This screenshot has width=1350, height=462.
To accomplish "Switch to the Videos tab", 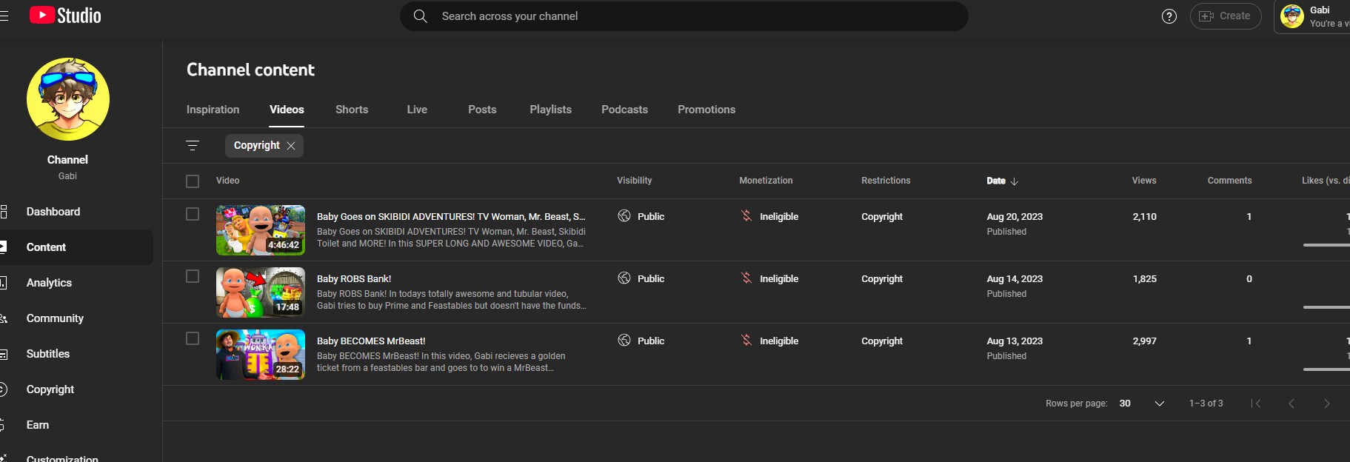I will (x=287, y=110).
